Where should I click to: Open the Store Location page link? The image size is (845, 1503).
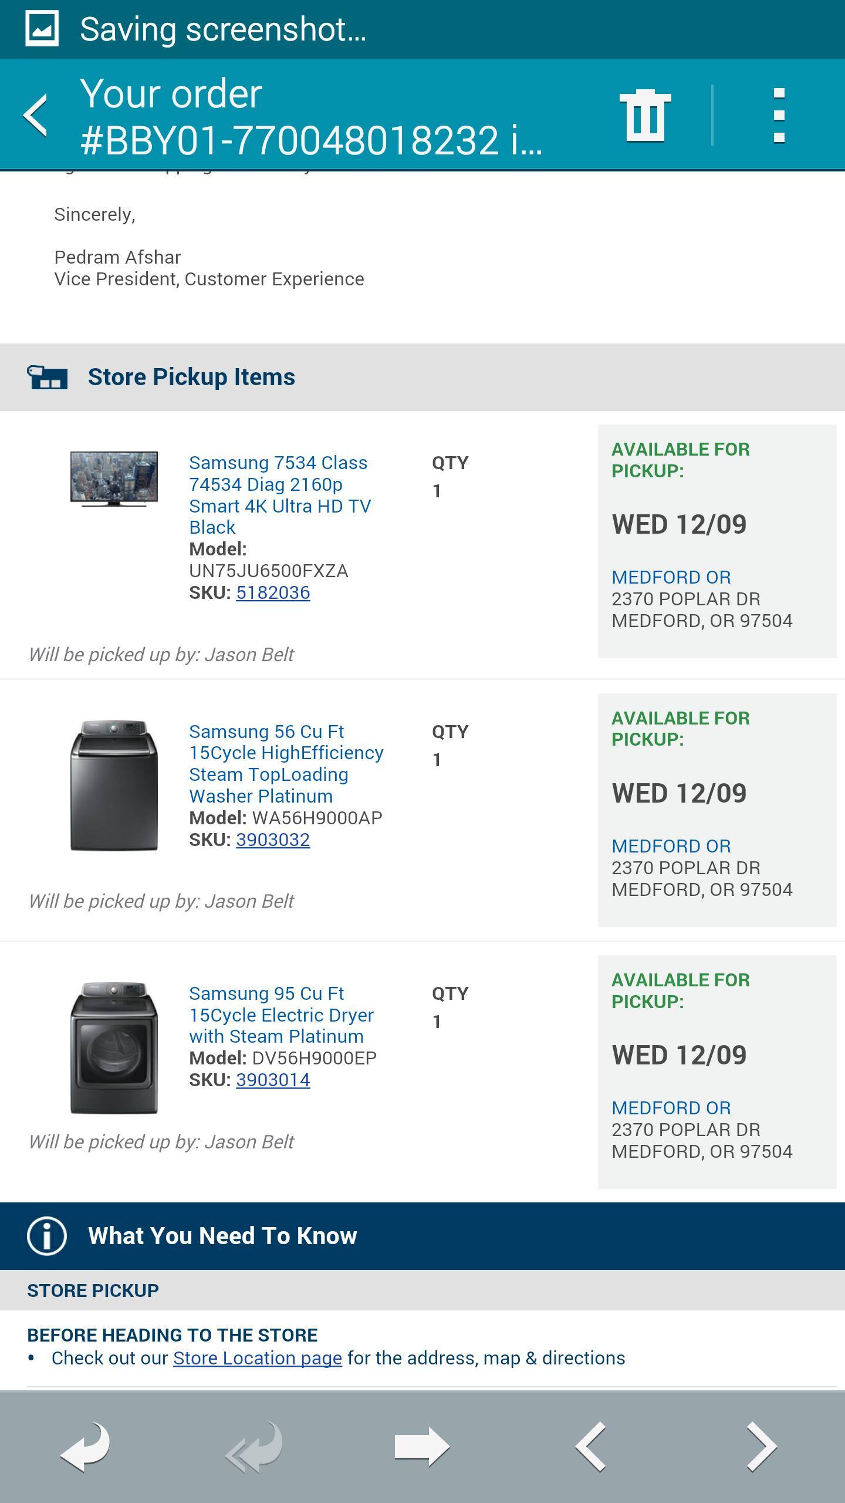(x=257, y=1358)
